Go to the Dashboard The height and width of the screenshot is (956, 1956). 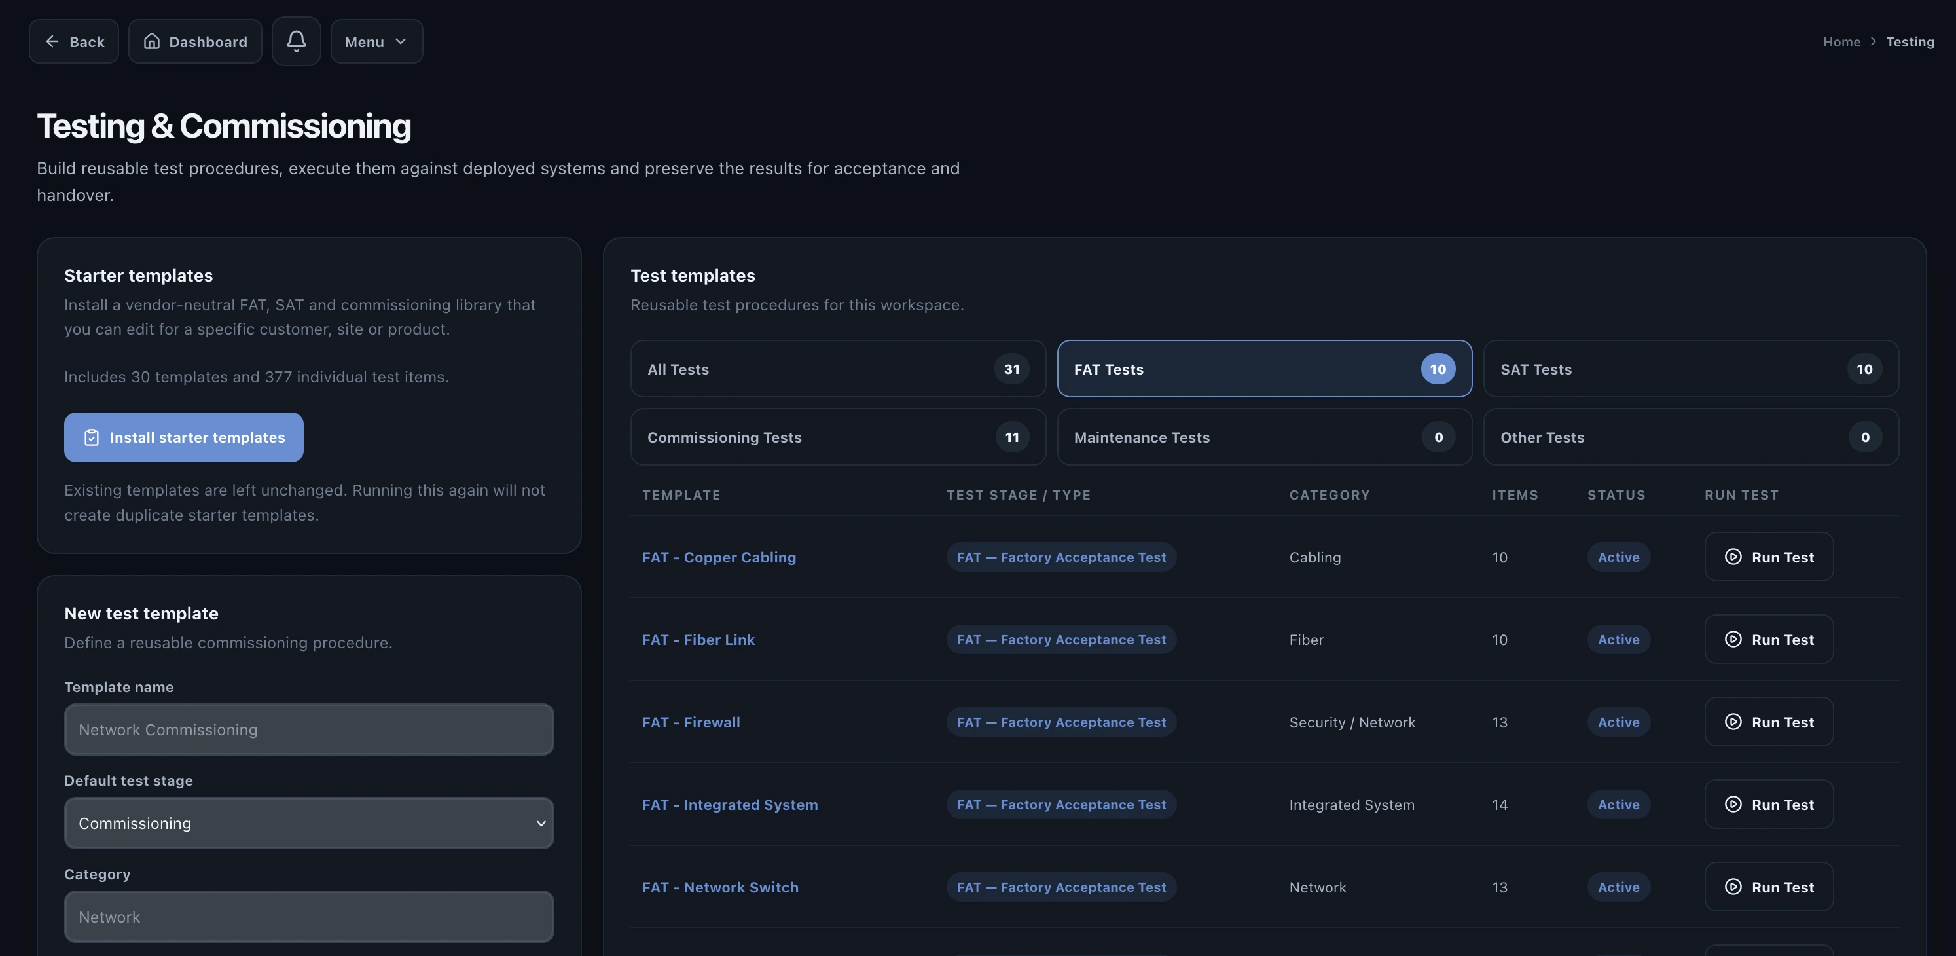coord(195,41)
